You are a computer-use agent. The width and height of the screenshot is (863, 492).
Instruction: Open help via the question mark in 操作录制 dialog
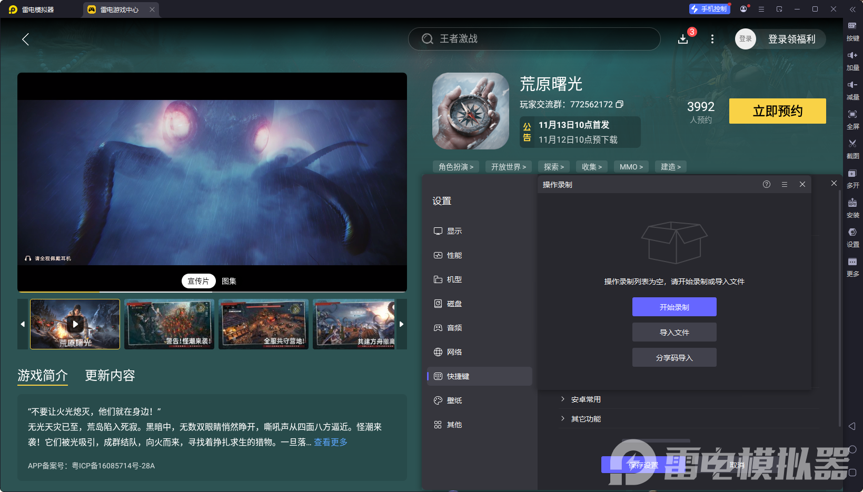pyautogui.click(x=766, y=184)
